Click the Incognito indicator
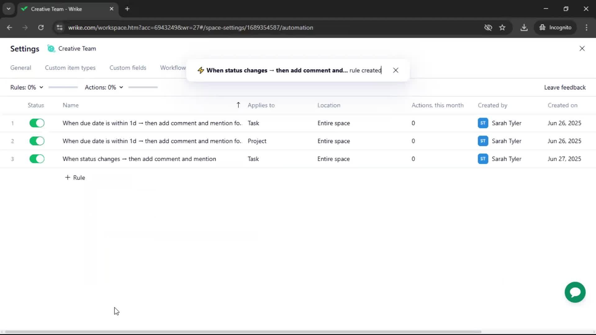The image size is (596, 335). point(555,28)
